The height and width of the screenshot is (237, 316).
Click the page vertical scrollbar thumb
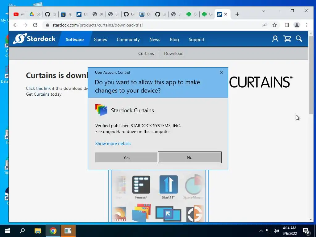pos(311,75)
